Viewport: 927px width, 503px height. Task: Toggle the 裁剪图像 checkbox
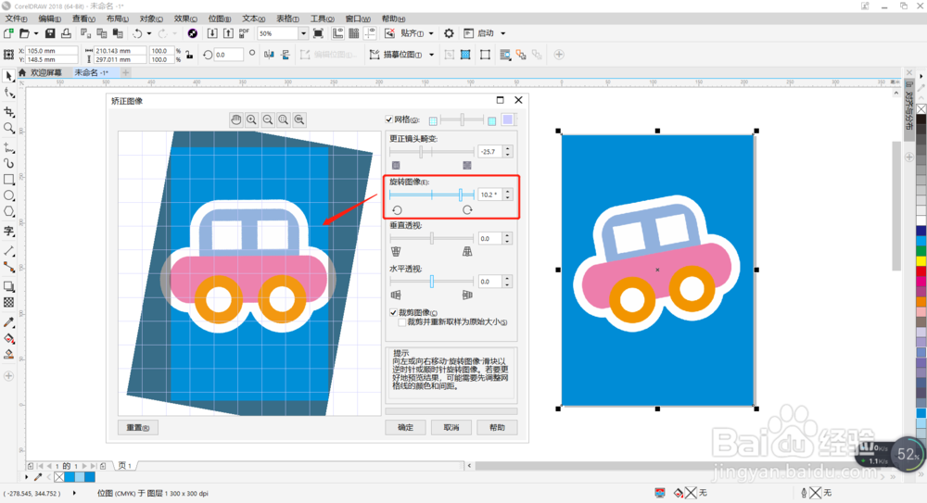[x=393, y=312]
